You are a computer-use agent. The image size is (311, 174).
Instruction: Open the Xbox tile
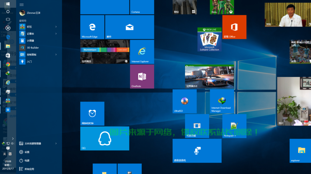point(222,7)
